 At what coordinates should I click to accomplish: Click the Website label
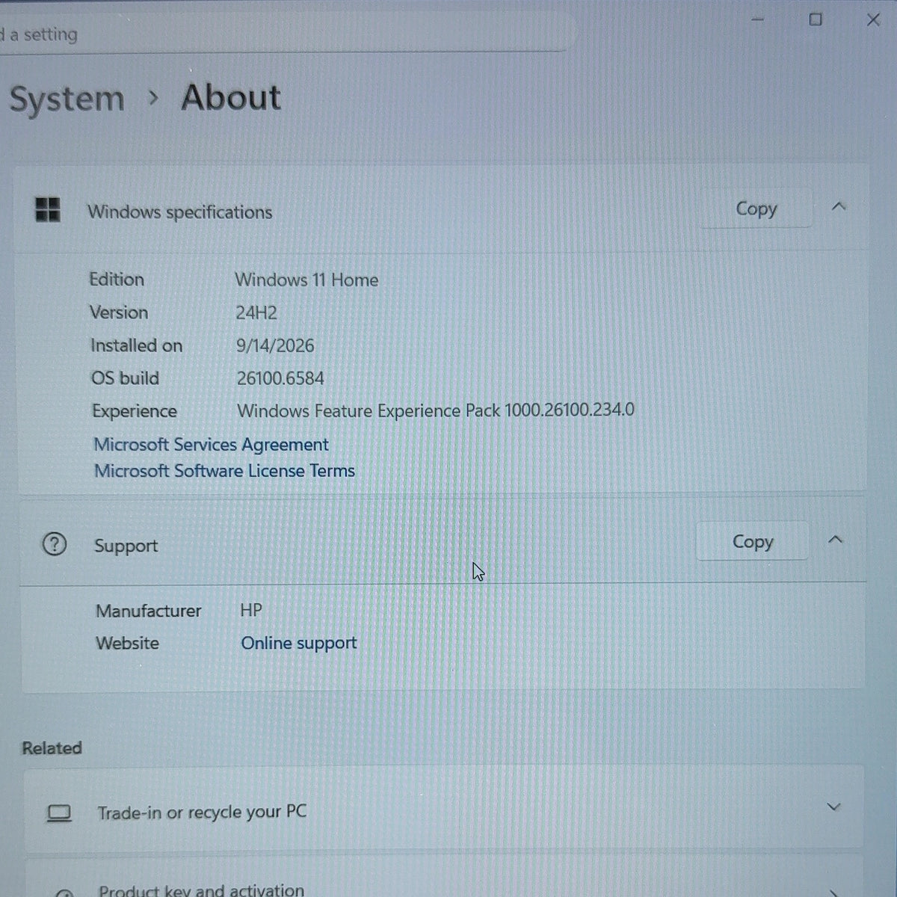[x=127, y=643]
